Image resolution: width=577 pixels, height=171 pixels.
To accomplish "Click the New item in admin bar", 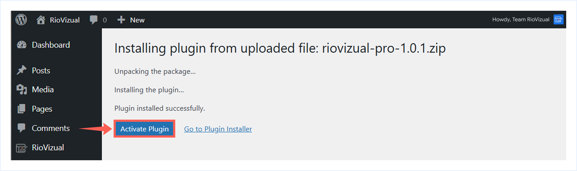I will pyautogui.click(x=137, y=20).
